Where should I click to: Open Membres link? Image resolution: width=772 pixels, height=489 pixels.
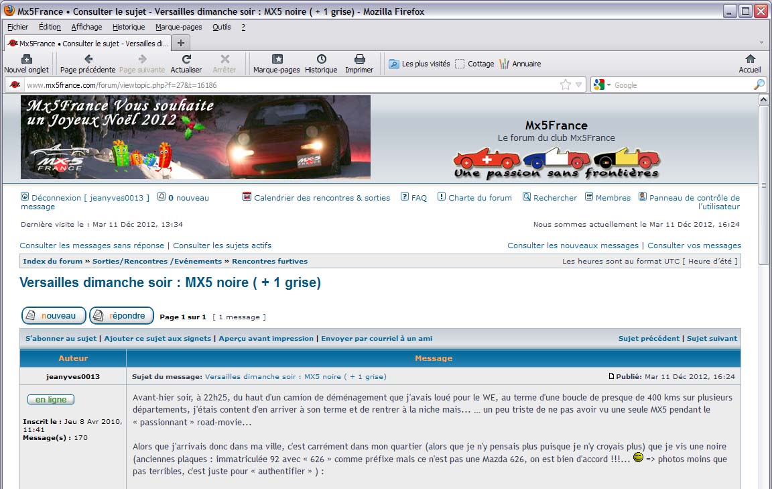click(613, 198)
